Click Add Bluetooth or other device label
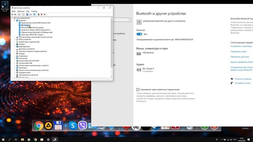The height and width of the screenshot is (142, 253). (x=164, y=21)
